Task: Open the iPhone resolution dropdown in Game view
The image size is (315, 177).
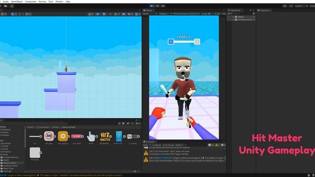Action: (187, 14)
